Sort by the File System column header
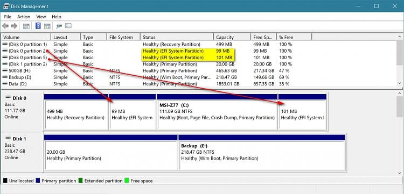This screenshot has width=404, height=194. click(x=123, y=37)
